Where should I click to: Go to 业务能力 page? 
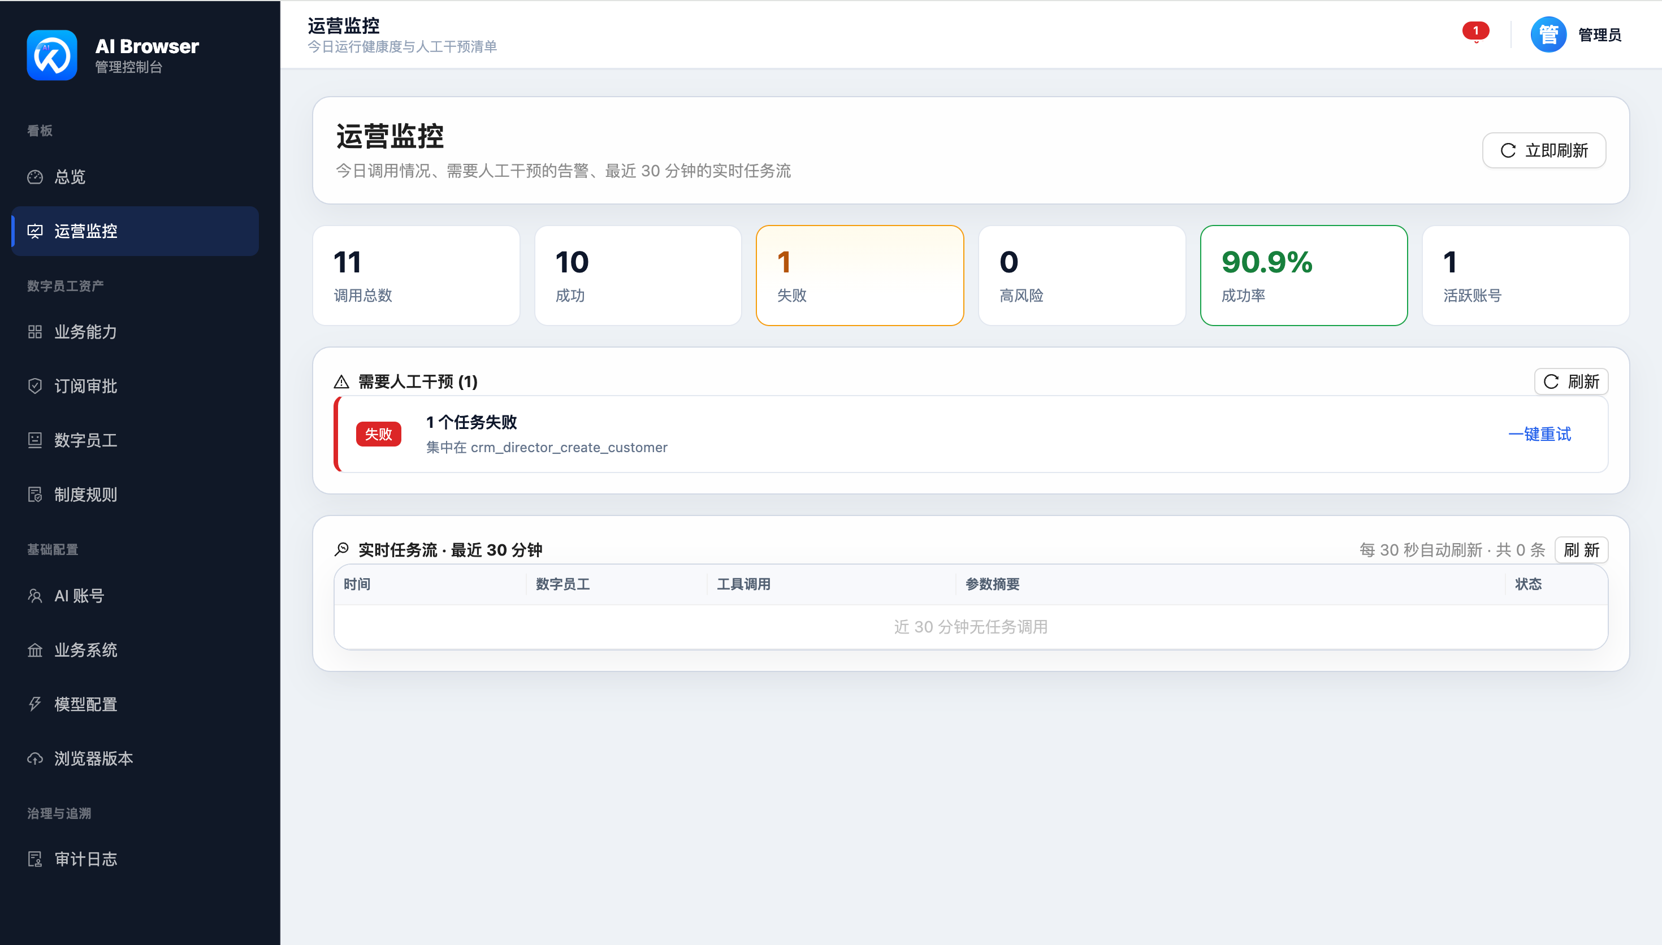click(x=135, y=332)
